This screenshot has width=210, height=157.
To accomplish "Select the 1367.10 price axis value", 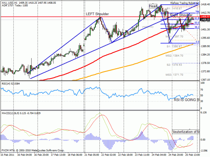I will [205, 80].
